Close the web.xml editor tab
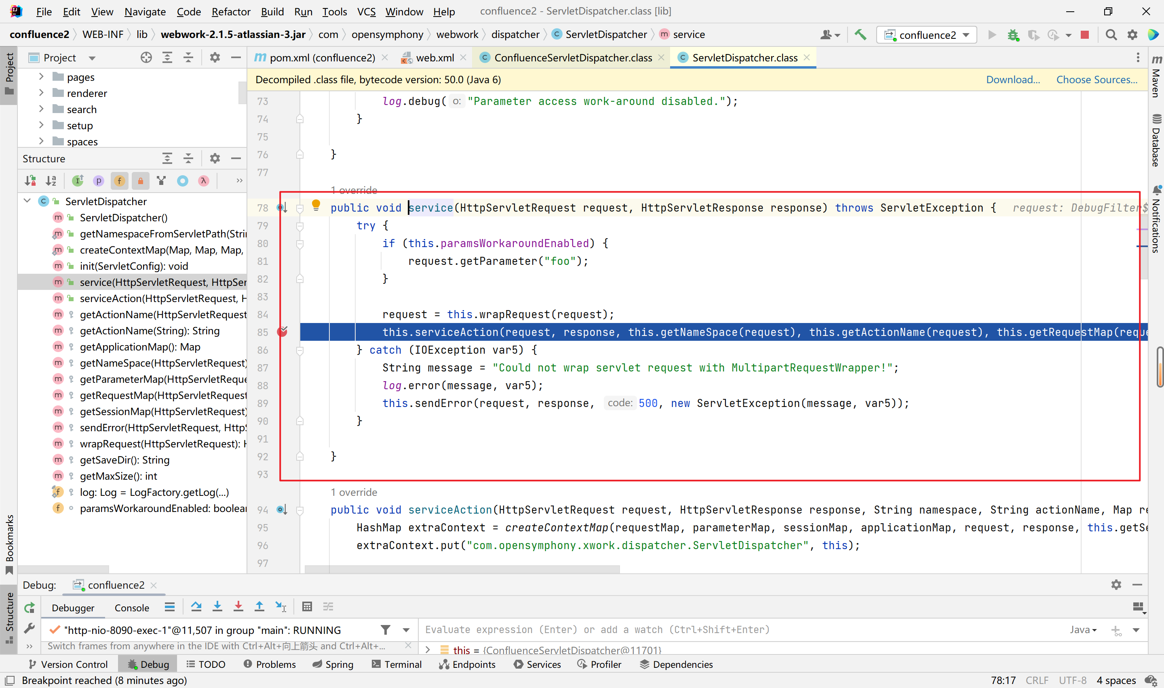Viewport: 1164px width, 688px height. [x=463, y=57]
